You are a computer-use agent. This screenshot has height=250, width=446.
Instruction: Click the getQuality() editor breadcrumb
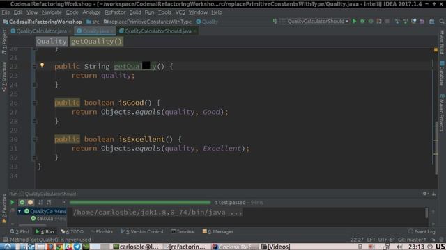(x=96, y=42)
